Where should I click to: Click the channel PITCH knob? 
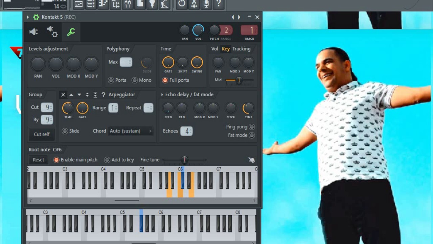(x=214, y=30)
